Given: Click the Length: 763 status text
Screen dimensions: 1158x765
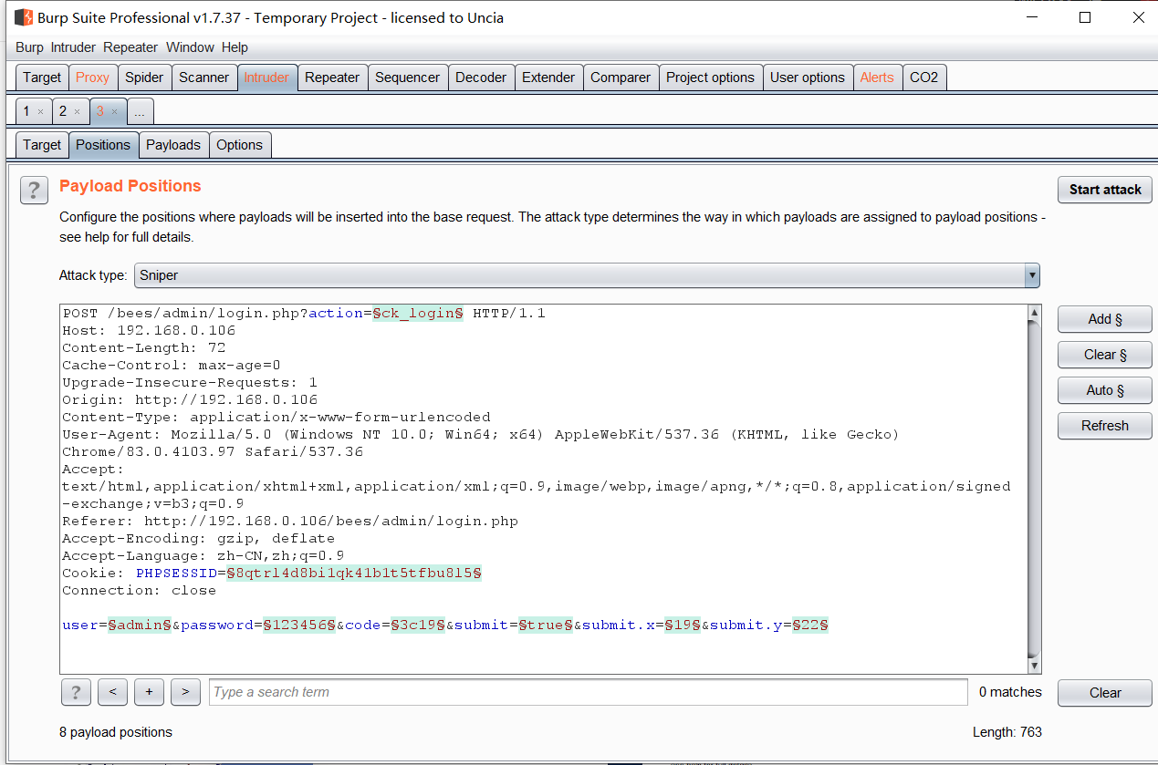Looking at the screenshot, I should coord(1007,732).
